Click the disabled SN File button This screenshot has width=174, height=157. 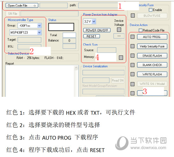(12, 14)
